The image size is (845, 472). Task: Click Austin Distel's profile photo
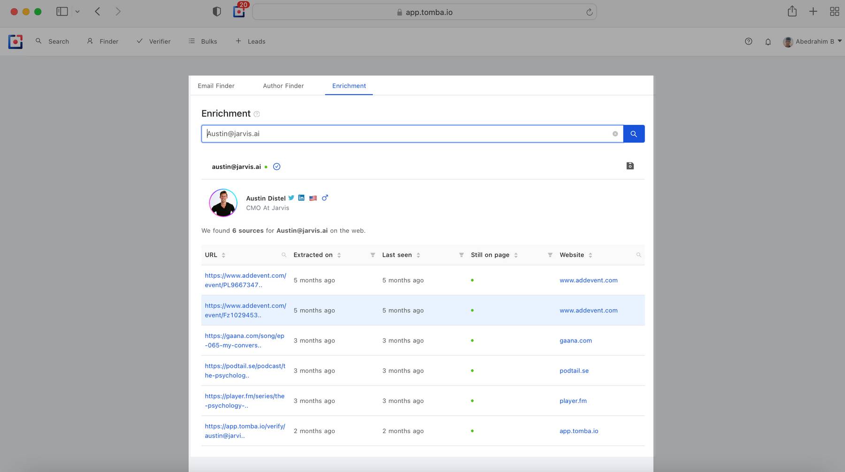[223, 203]
